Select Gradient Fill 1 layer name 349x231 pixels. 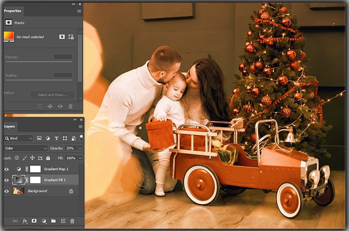[55, 180]
